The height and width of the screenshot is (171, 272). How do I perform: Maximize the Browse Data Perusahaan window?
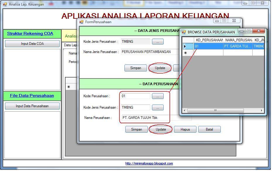pyautogui.click(x=249, y=31)
